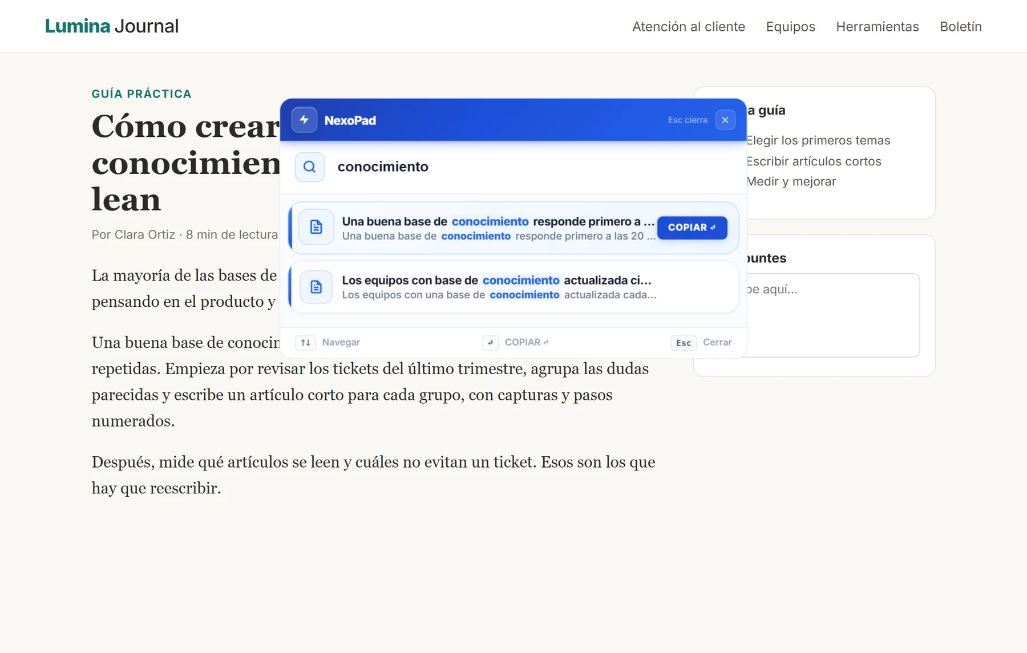Jump to "Medir y mejorar" section
This screenshot has height=653, width=1027.
click(791, 181)
